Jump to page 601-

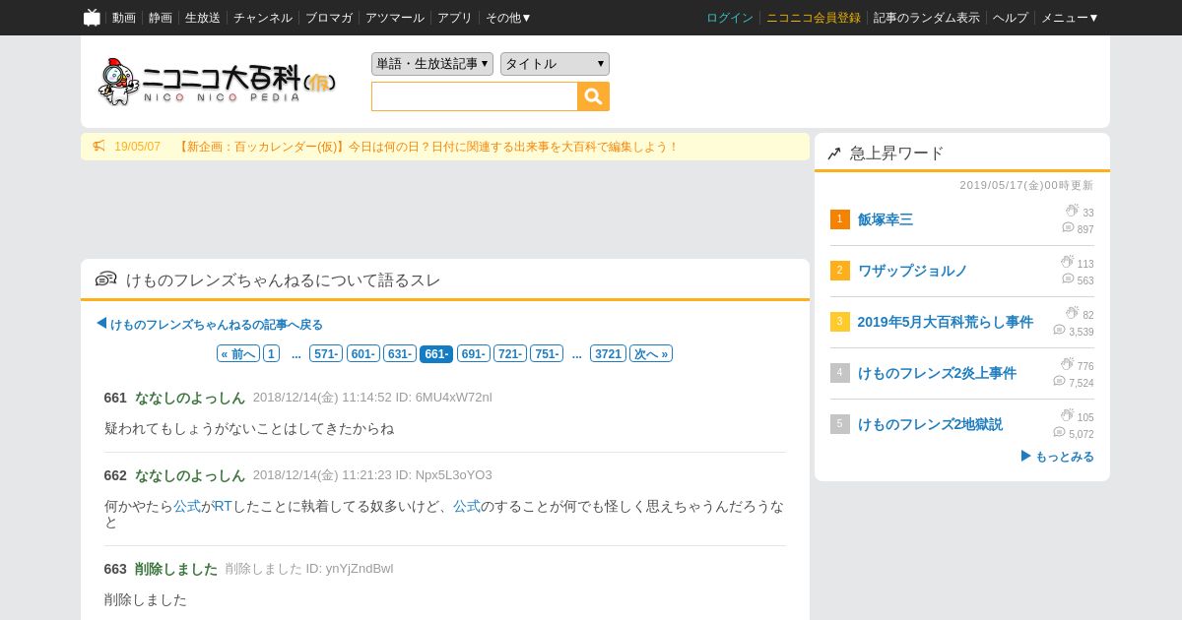pos(363,353)
